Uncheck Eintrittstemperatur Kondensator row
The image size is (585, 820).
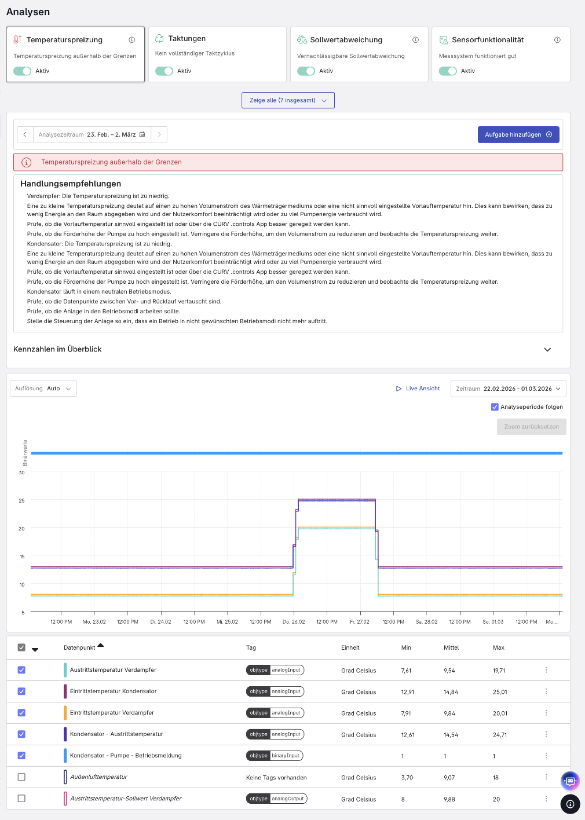click(21, 691)
